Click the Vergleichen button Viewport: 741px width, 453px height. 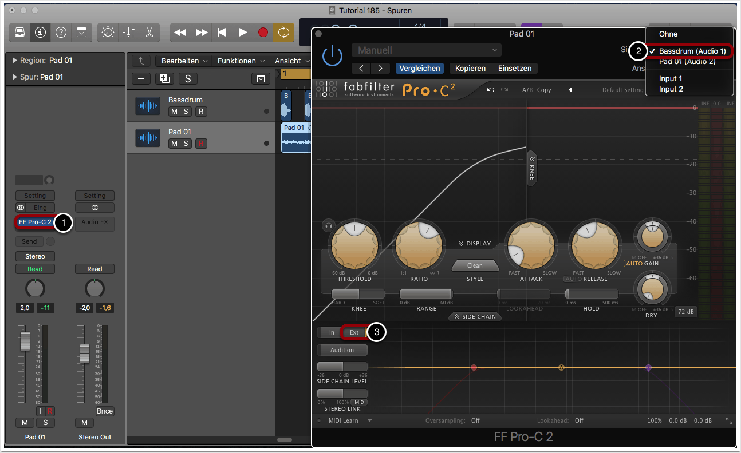[420, 68]
